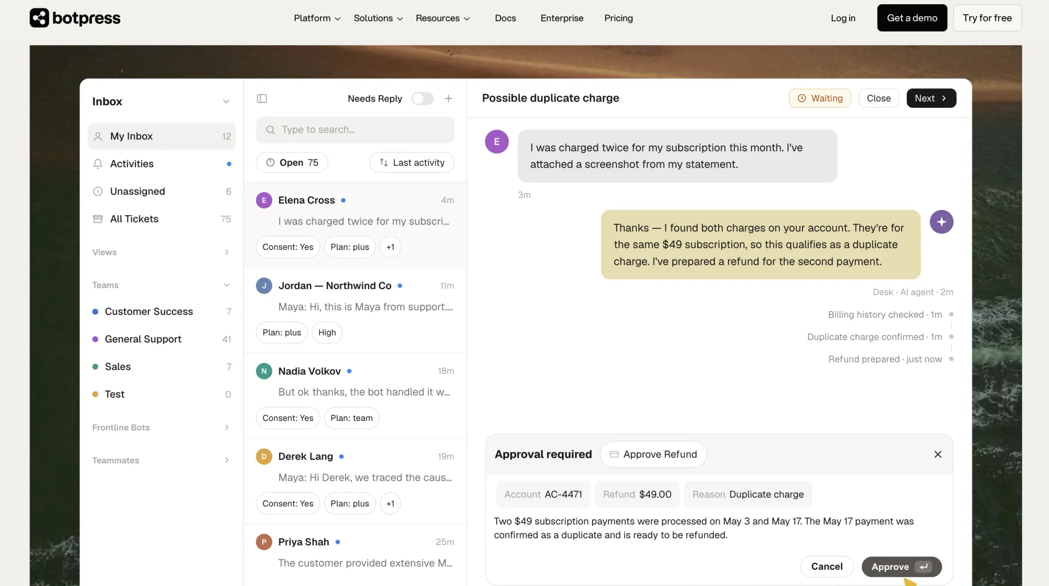Viewport: 1049px width, 586px height.
Task: Click the magnifier icon in search box
Action: pos(270,130)
